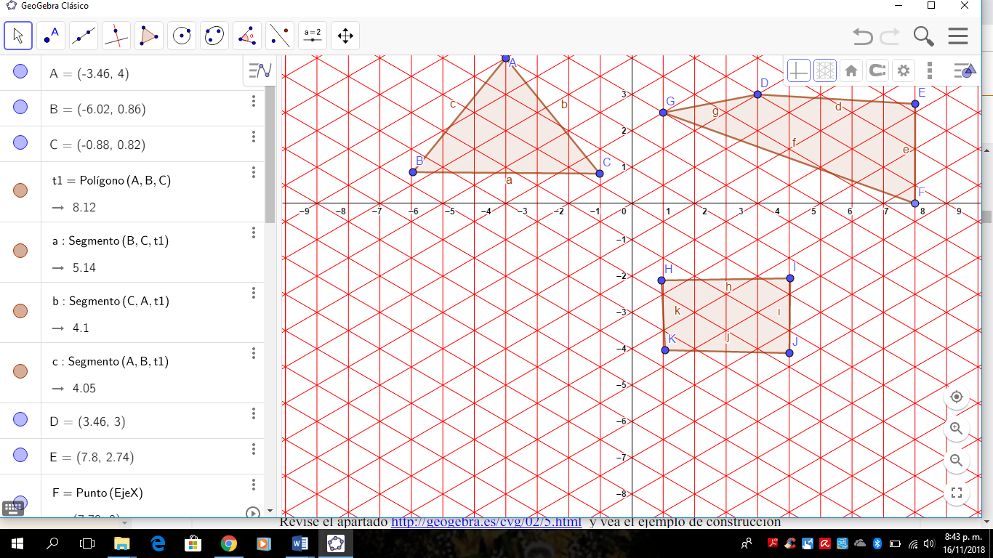Select the Polygon tool
The width and height of the screenshot is (993, 558).
point(148,35)
